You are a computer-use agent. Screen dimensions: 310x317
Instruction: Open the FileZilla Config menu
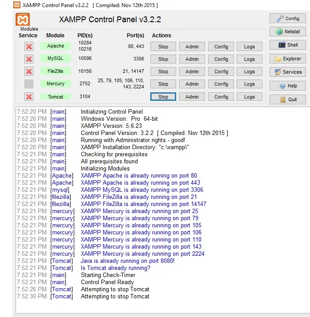[x=221, y=71]
